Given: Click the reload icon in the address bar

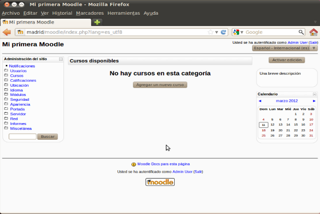Looking at the screenshot, I should pos(224,32).
